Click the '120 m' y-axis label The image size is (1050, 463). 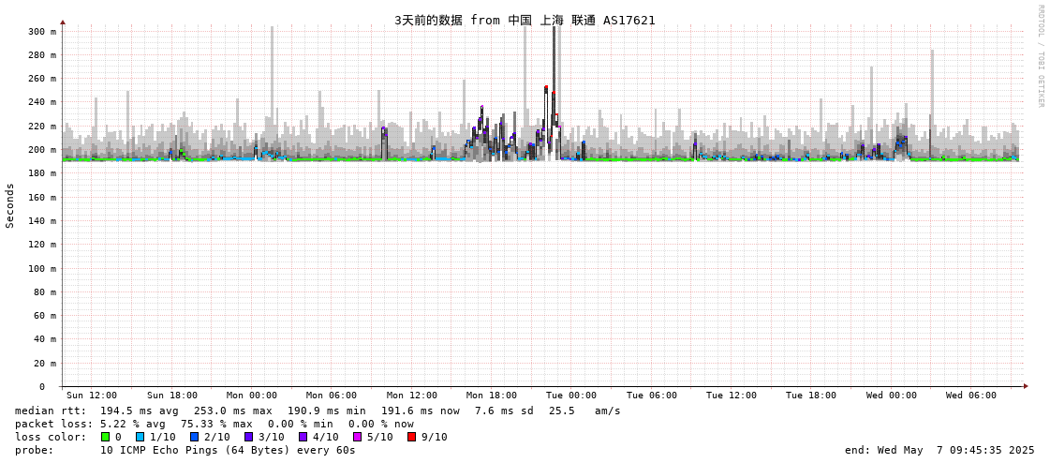click(42, 245)
